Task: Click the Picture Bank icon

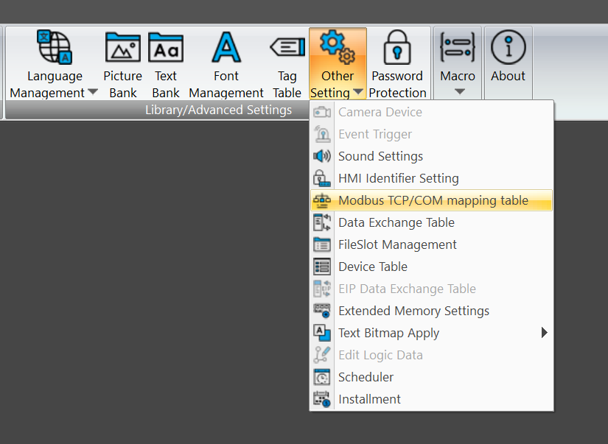Action: point(122,49)
